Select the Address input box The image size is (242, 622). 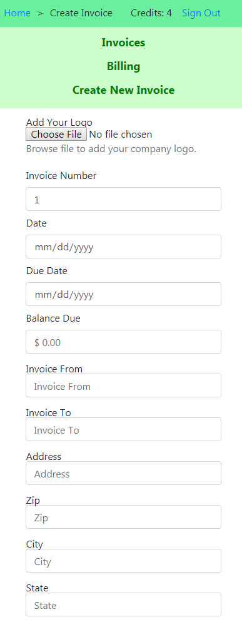[x=123, y=473]
